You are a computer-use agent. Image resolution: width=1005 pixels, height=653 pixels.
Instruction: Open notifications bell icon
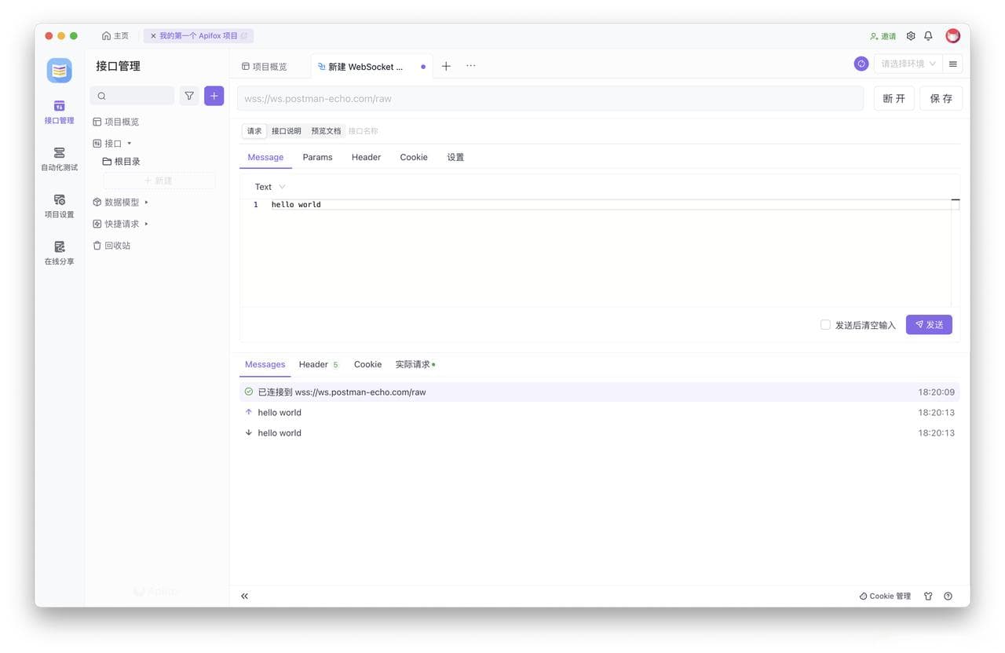click(x=928, y=36)
